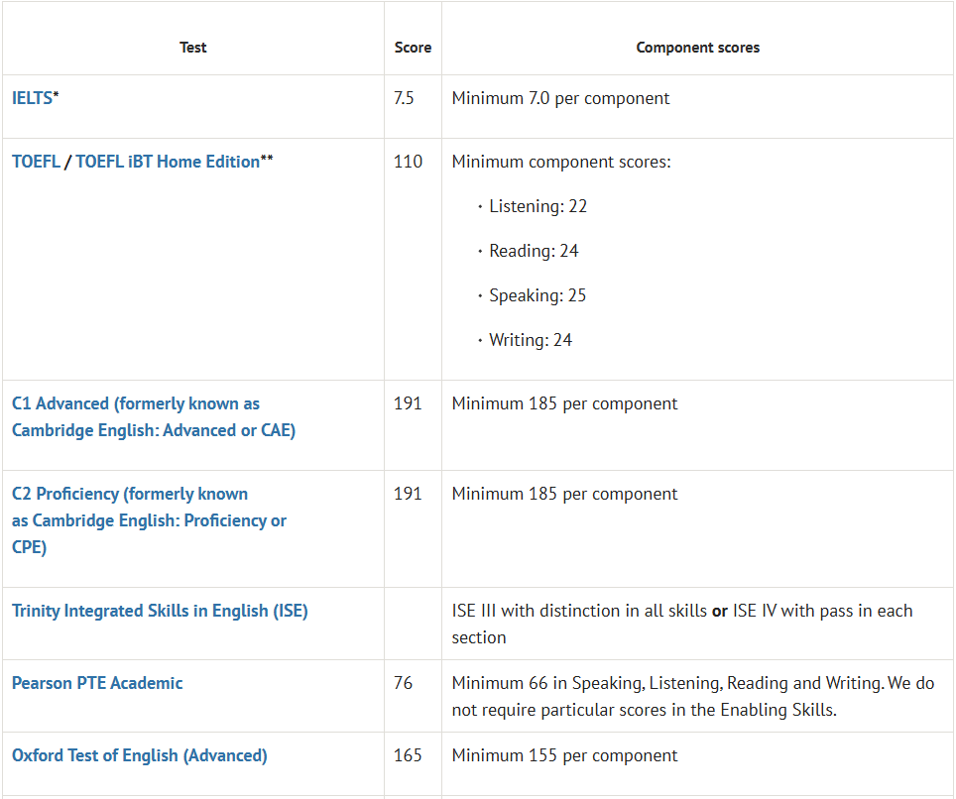Click the TOEFL score value 110
Viewport: 956px width, 799px height.
tap(408, 162)
